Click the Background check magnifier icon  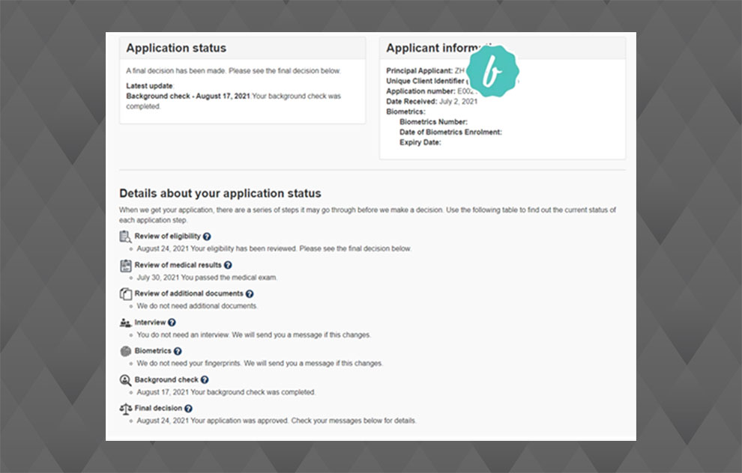coord(125,380)
